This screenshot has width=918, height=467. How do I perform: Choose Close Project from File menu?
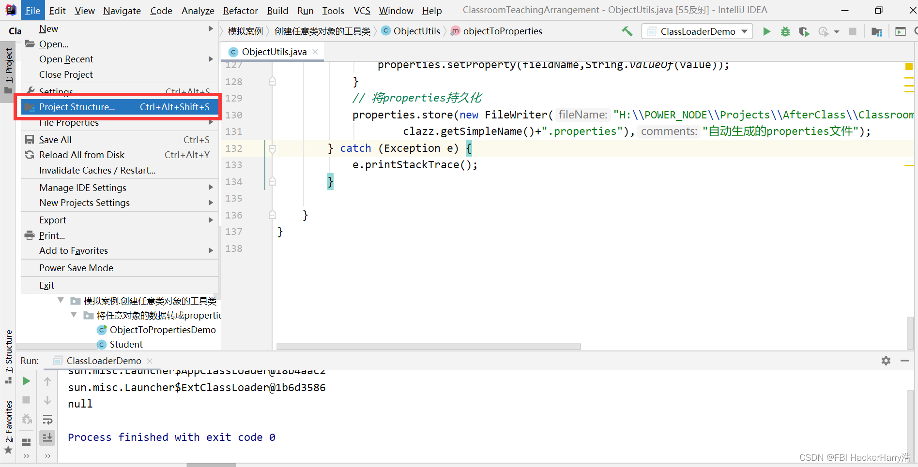(120, 74)
